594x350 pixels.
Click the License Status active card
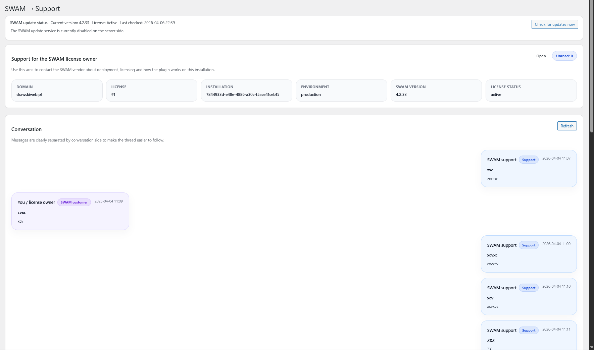tap(531, 91)
